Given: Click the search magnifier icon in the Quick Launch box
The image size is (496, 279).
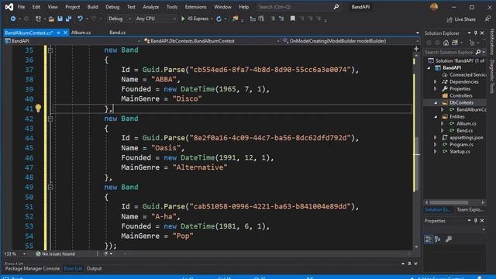Looking at the screenshot, I should click(x=336, y=7).
